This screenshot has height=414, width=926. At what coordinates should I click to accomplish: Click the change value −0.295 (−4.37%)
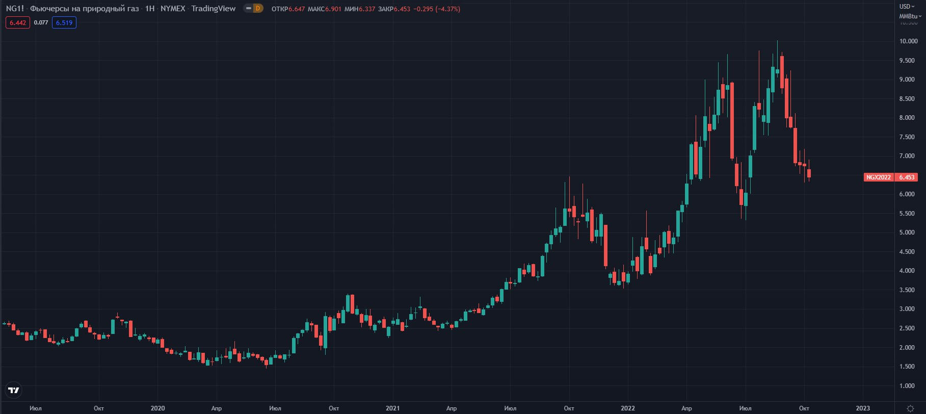[436, 9]
